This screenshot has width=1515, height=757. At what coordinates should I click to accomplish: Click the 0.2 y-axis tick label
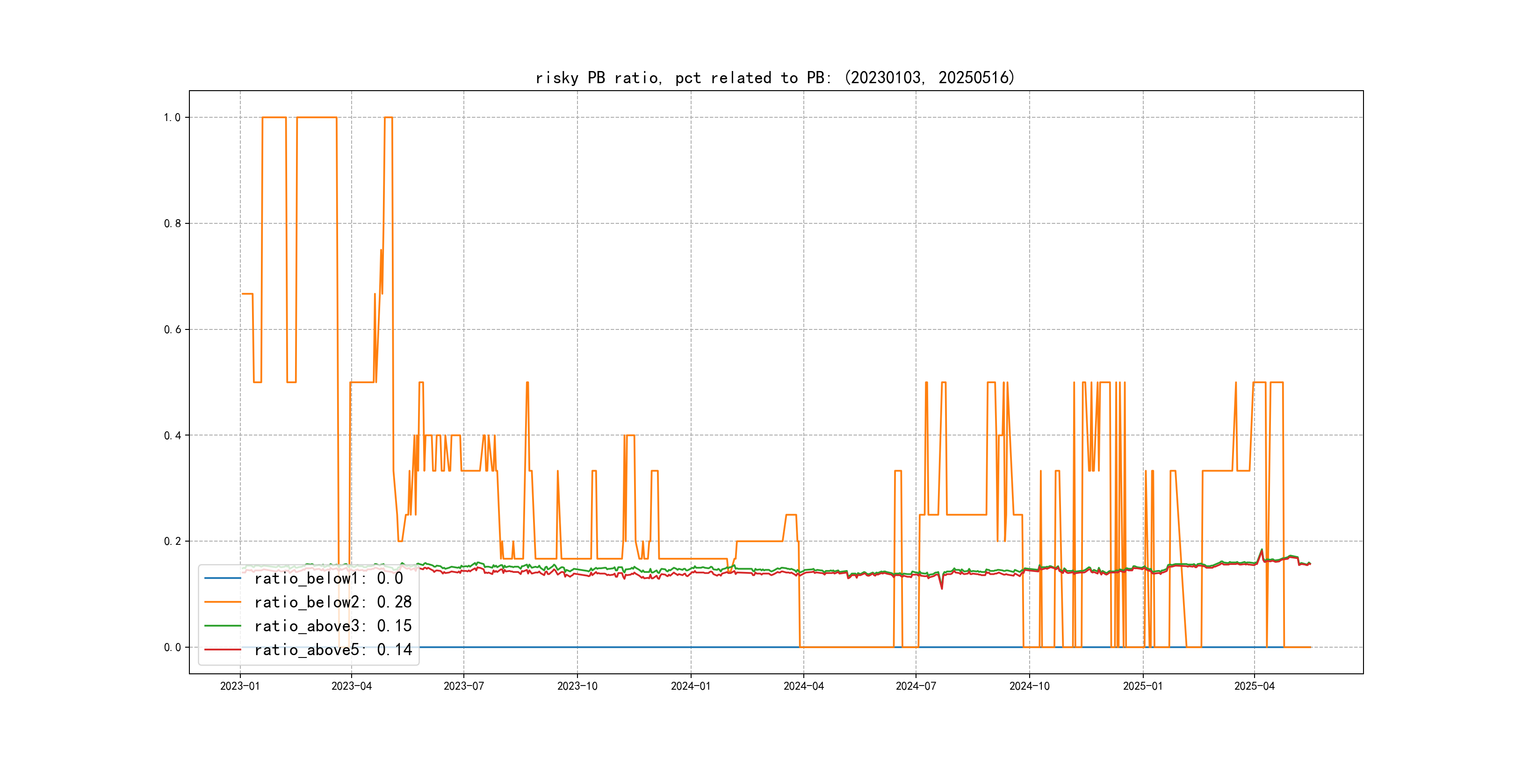172,541
